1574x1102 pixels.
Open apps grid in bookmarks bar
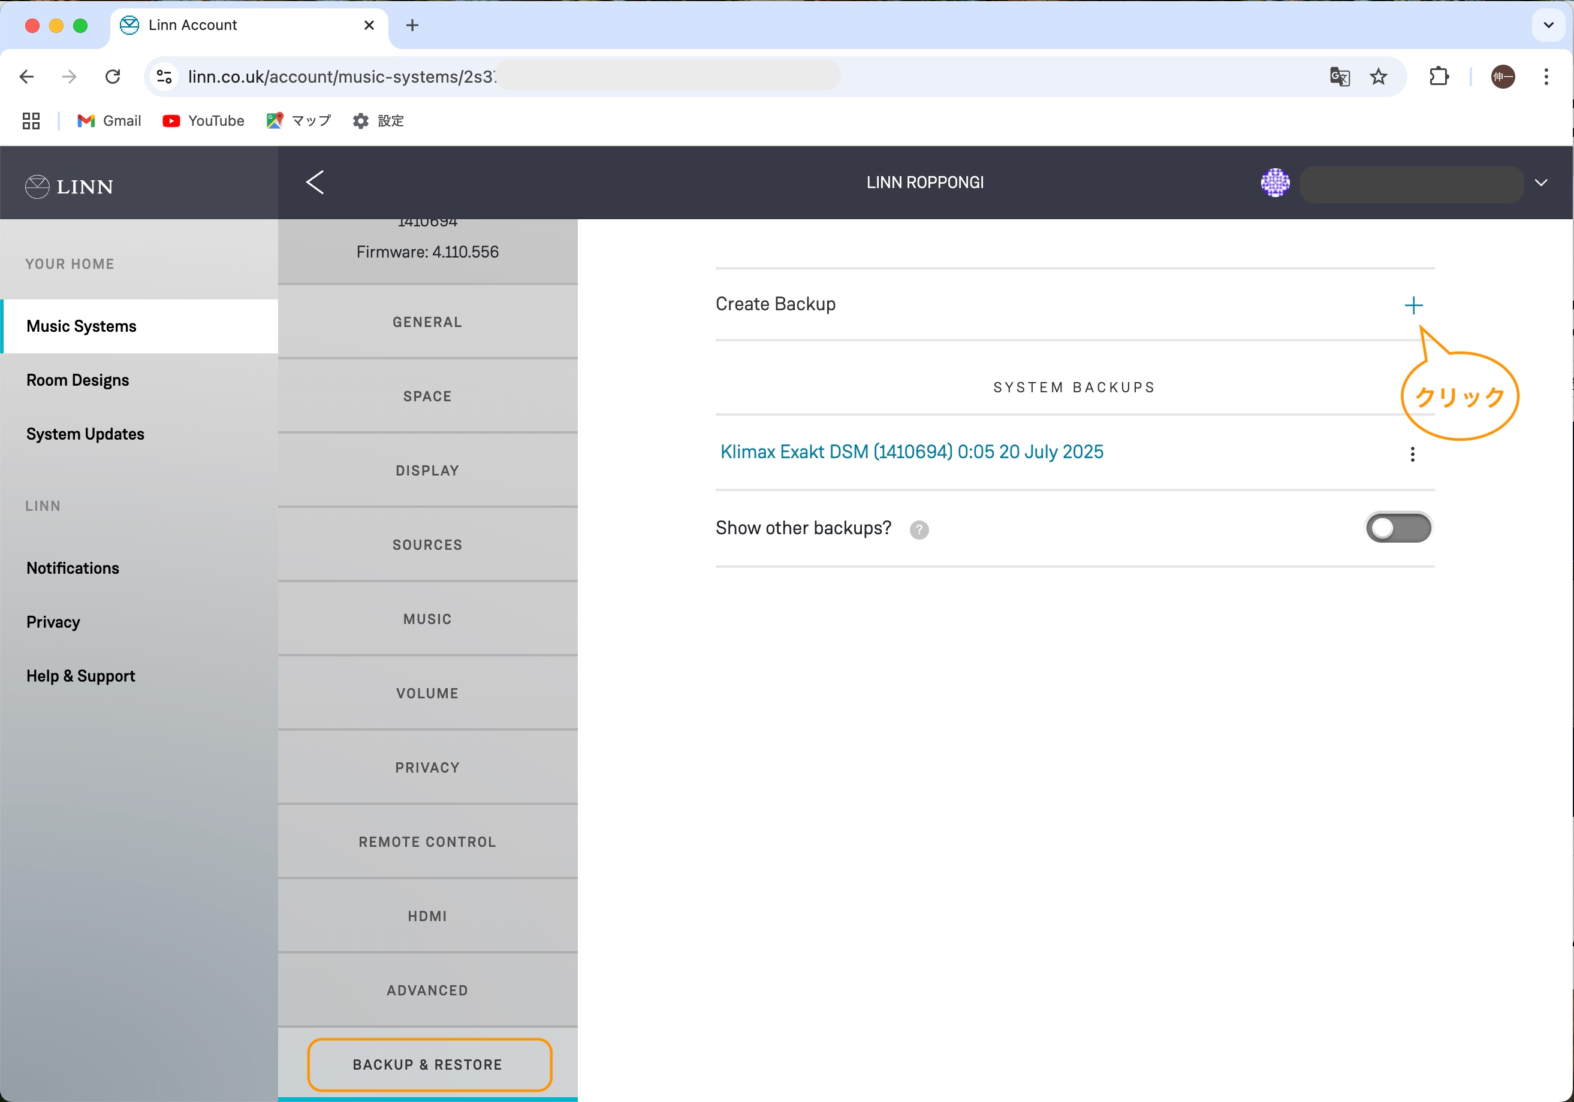[31, 121]
